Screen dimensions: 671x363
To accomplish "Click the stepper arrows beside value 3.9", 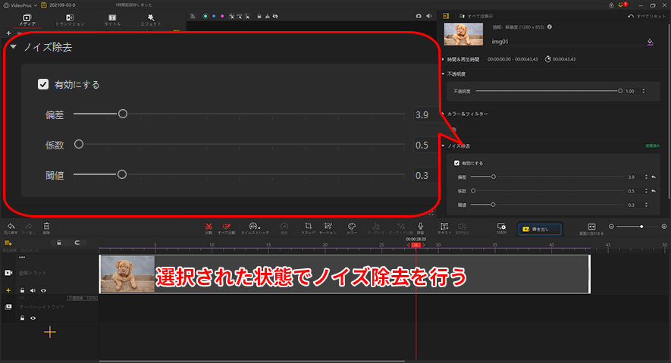I will pyautogui.click(x=646, y=177).
